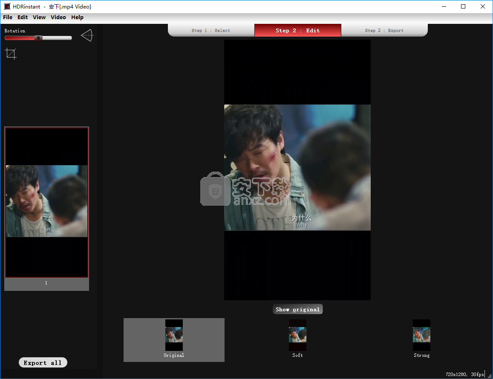Click the HDRinstant app icon in title bar
The image size is (493, 379).
point(7,6)
